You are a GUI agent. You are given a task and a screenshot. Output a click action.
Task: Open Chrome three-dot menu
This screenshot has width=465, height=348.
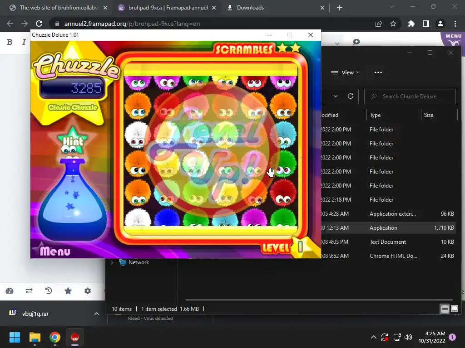[x=455, y=24]
